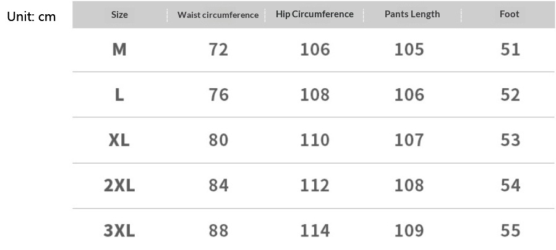
Task: Click foot value 55 in 3XL row
Action: coord(510,231)
